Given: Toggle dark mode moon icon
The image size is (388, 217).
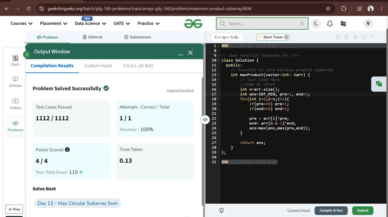Looking at the screenshot, I should (x=316, y=24).
